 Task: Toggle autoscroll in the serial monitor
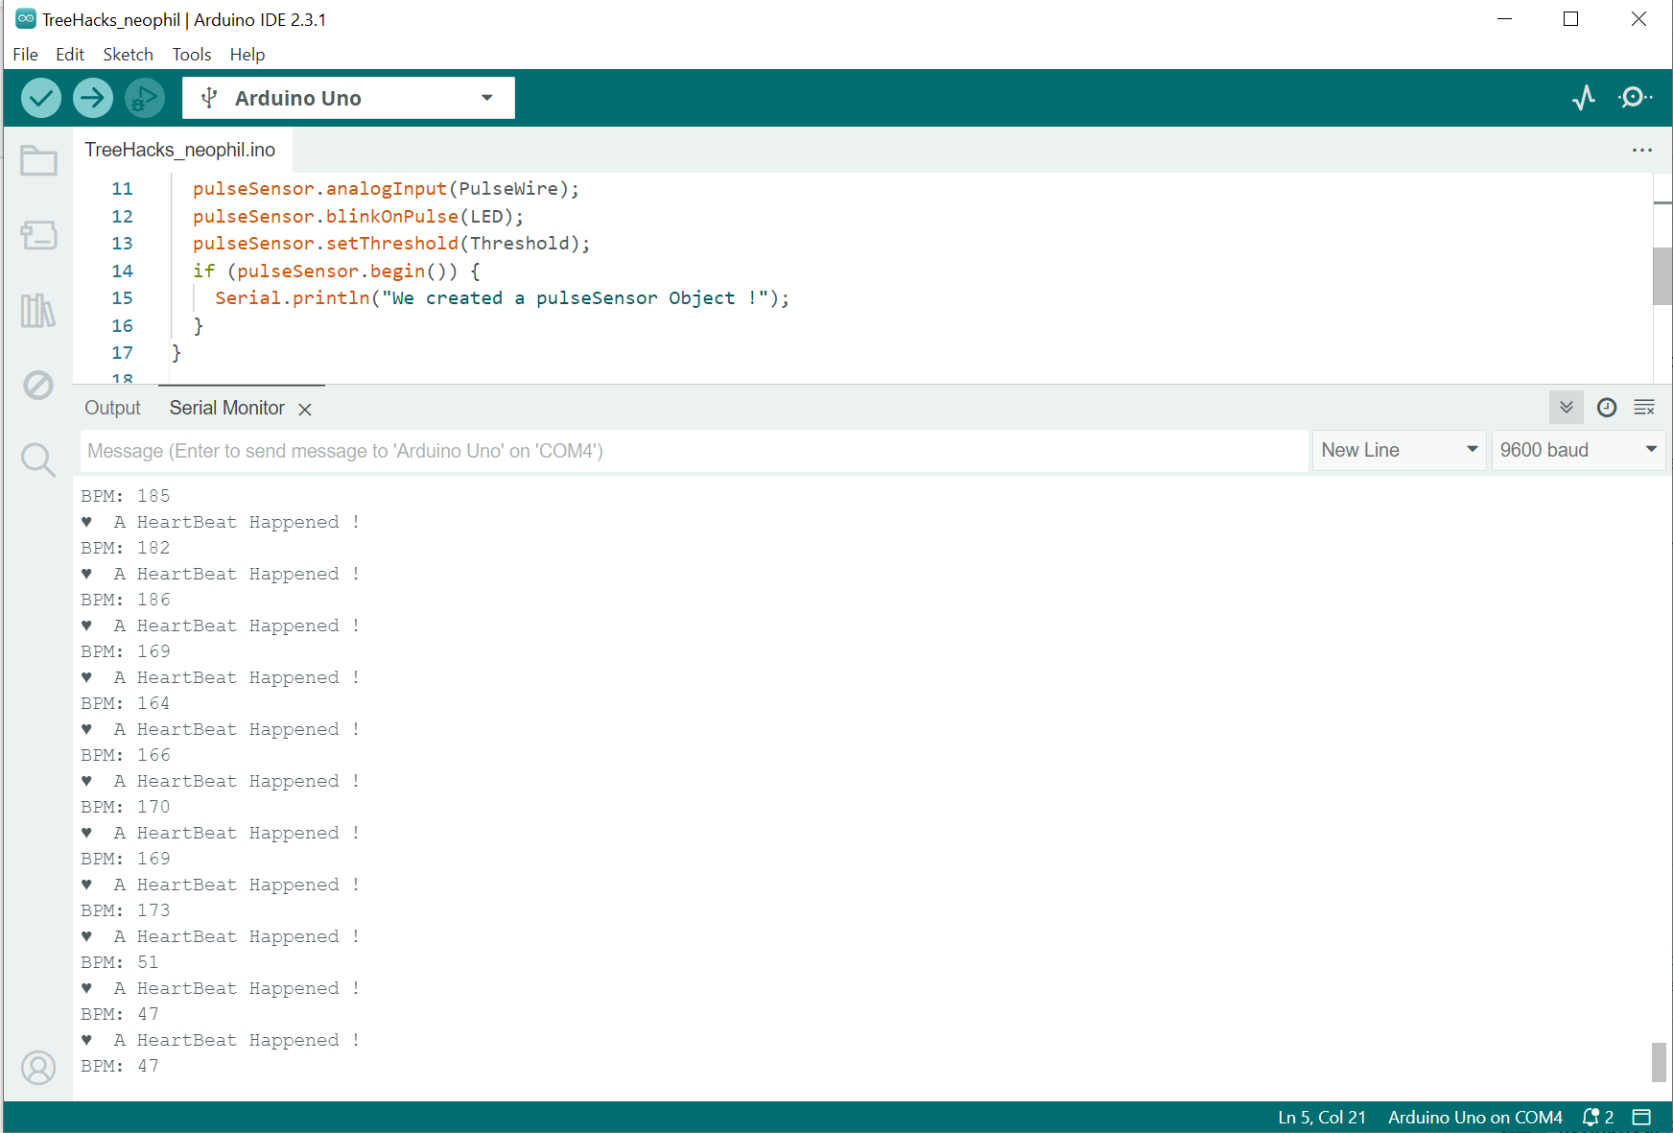click(1567, 408)
